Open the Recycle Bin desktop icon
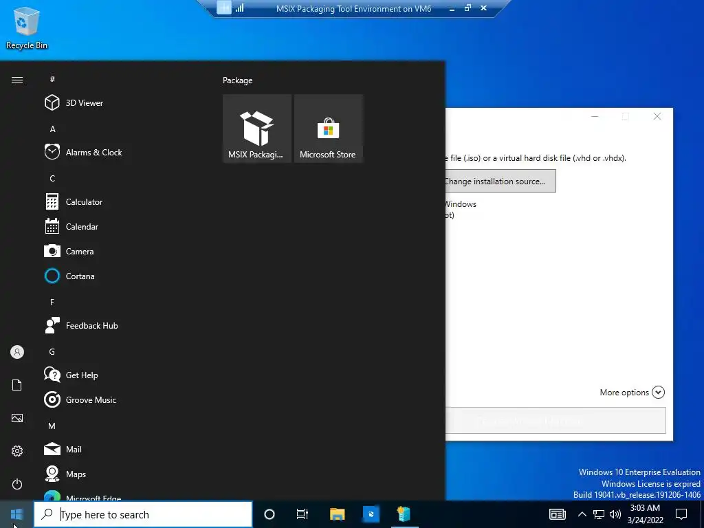The height and width of the screenshot is (528, 704). [27, 27]
